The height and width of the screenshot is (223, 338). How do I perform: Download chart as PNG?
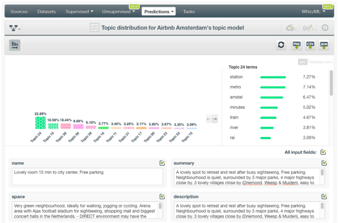pyautogui.click(x=296, y=45)
